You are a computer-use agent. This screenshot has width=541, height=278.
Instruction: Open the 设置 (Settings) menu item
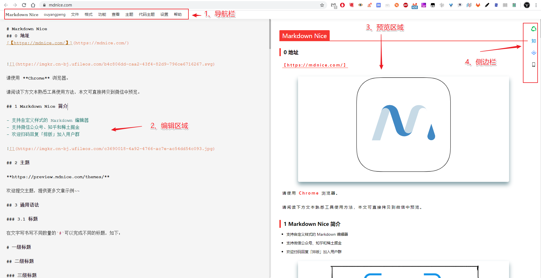pyautogui.click(x=164, y=14)
